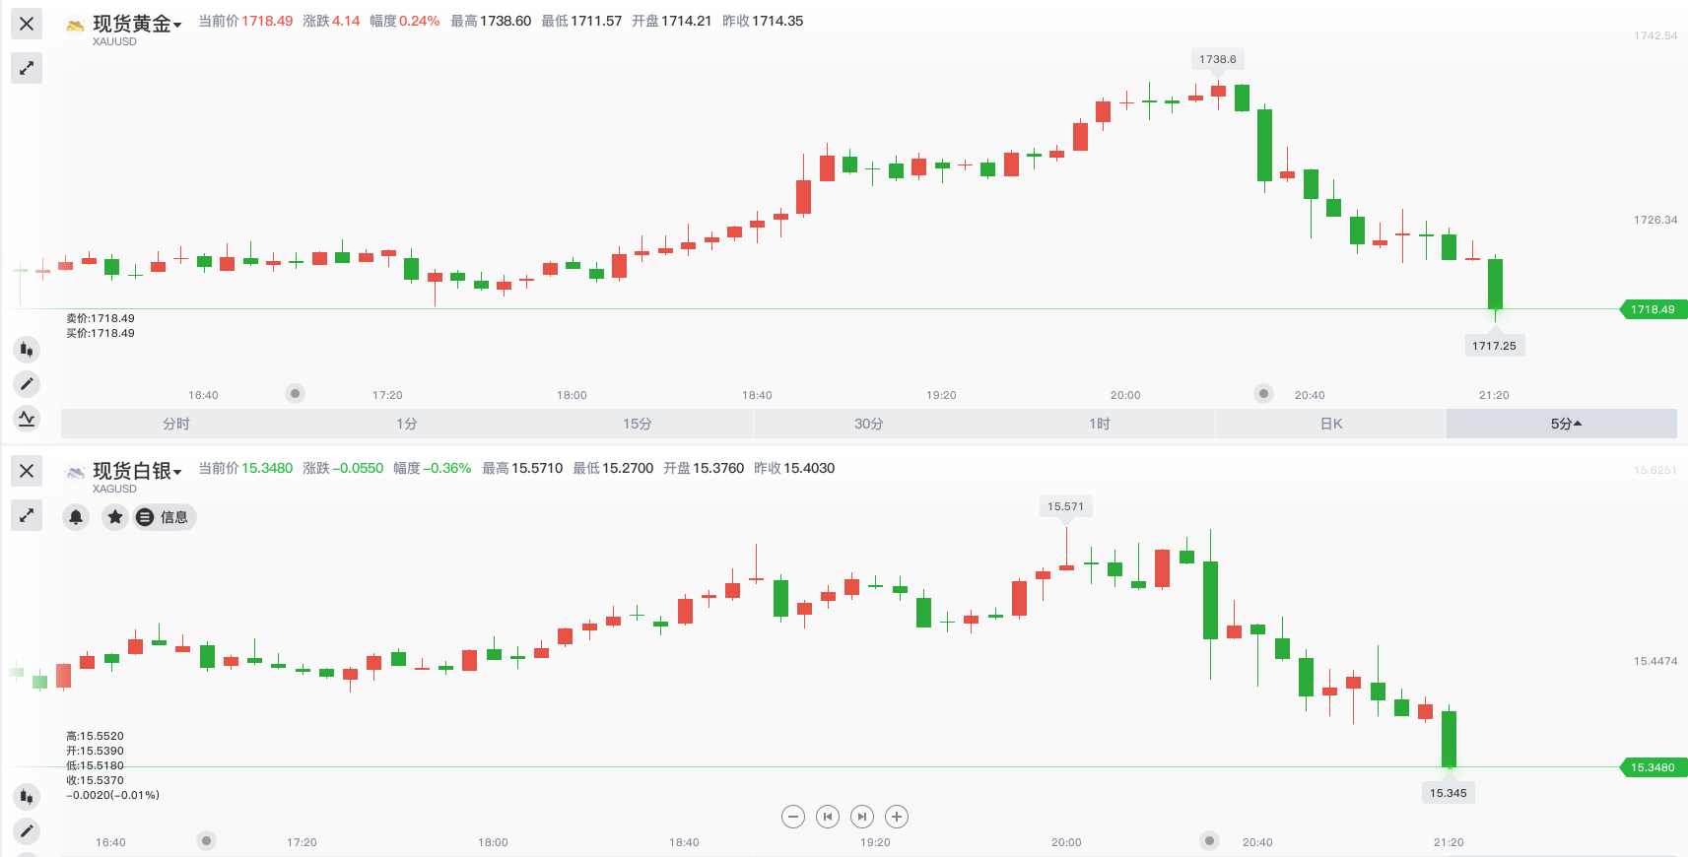Expand the gold chart to fullscreen
The image size is (1688, 857).
point(27,68)
